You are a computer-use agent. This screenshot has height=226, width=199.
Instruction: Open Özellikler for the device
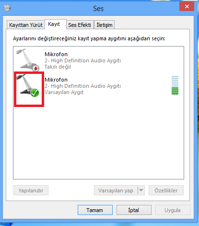(x=166, y=190)
